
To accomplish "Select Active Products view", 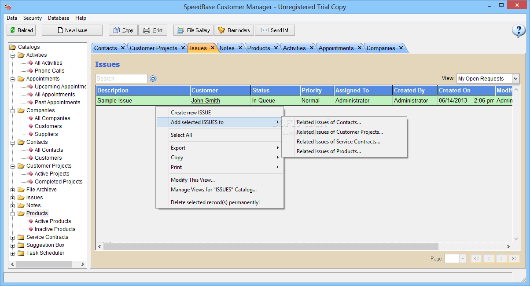I will point(53,221).
